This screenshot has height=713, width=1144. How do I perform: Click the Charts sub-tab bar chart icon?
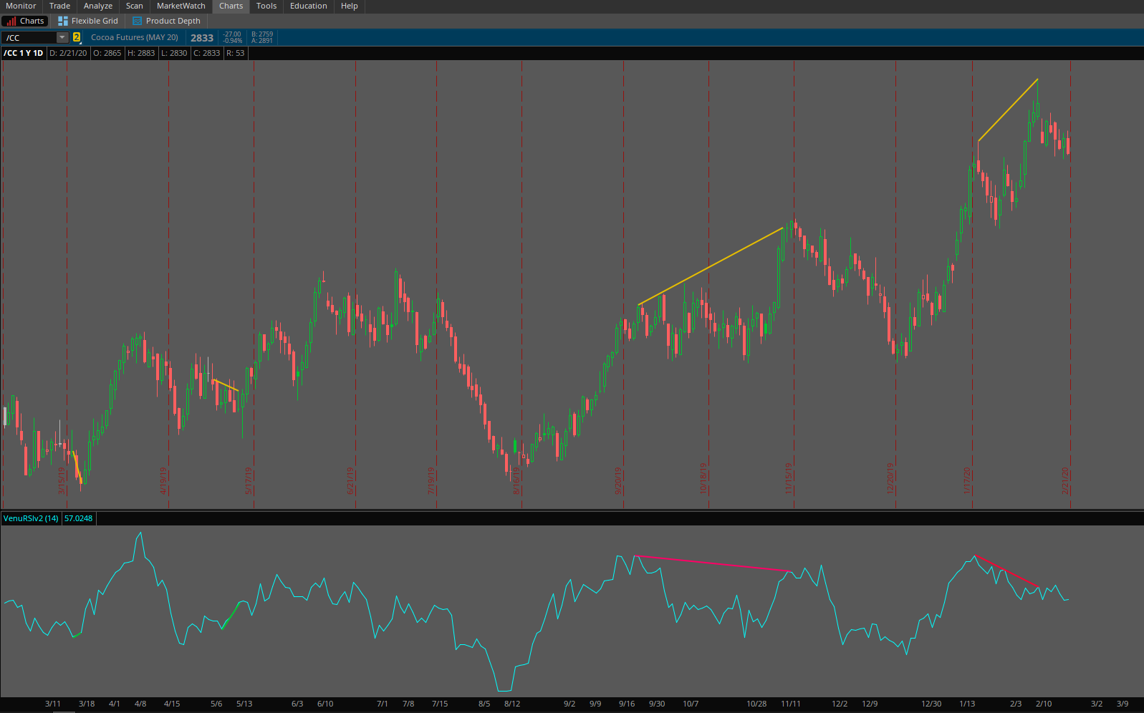pos(11,21)
